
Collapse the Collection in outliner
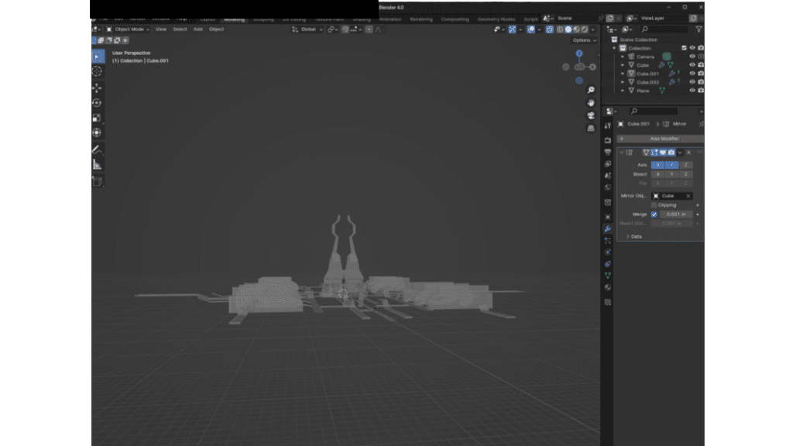tap(614, 49)
